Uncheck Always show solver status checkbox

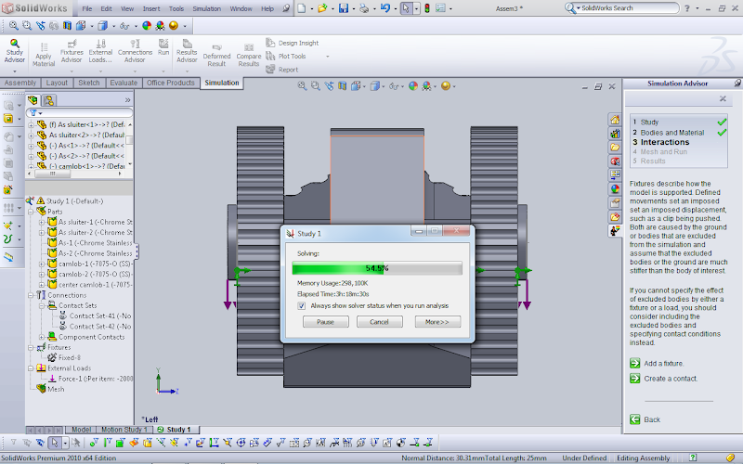pos(302,304)
